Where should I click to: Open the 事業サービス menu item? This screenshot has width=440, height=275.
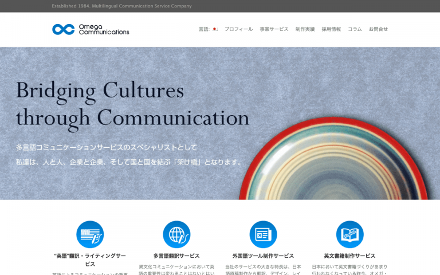pos(274,29)
